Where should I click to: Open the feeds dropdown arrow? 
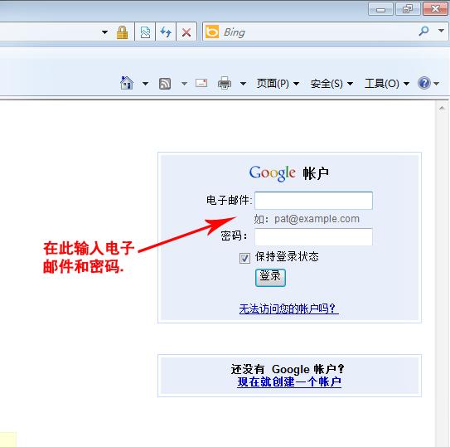184,84
